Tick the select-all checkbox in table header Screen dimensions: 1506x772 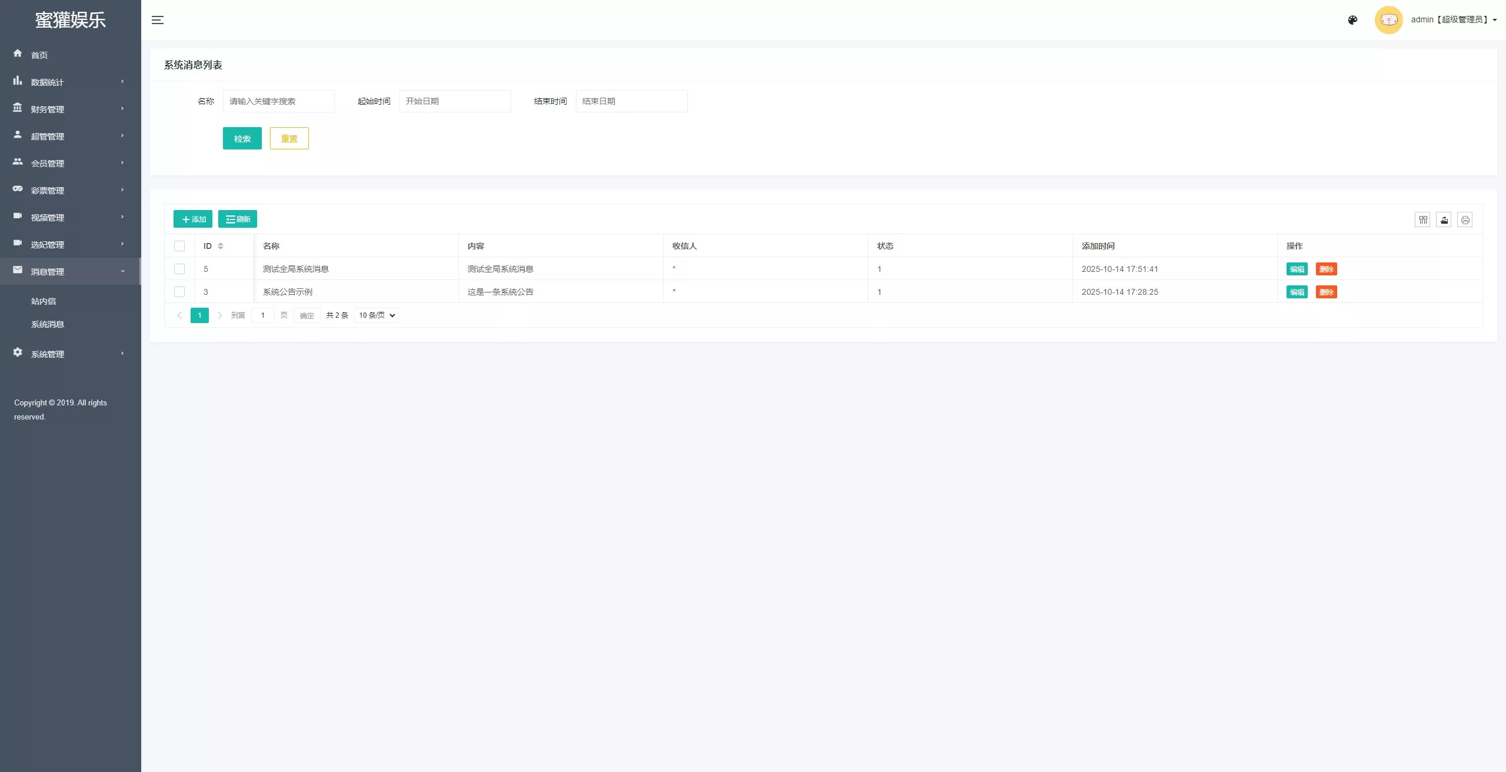[x=179, y=246]
